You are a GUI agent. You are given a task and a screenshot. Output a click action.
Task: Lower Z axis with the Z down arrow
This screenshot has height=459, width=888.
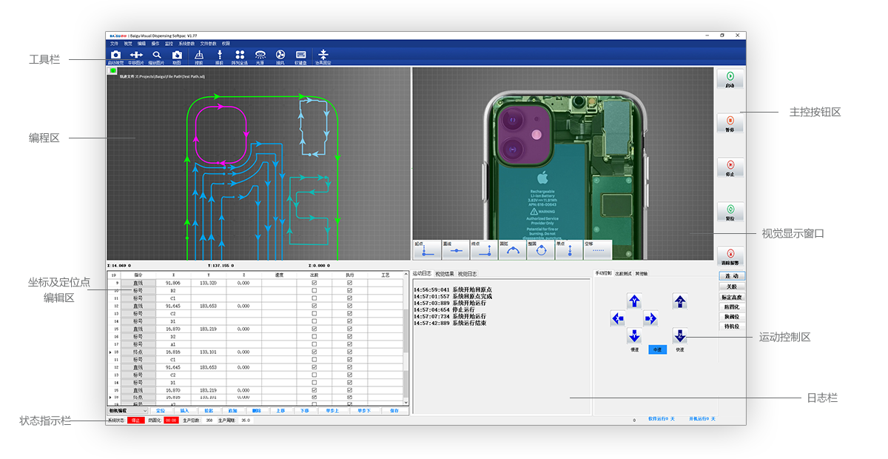pyautogui.click(x=680, y=335)
